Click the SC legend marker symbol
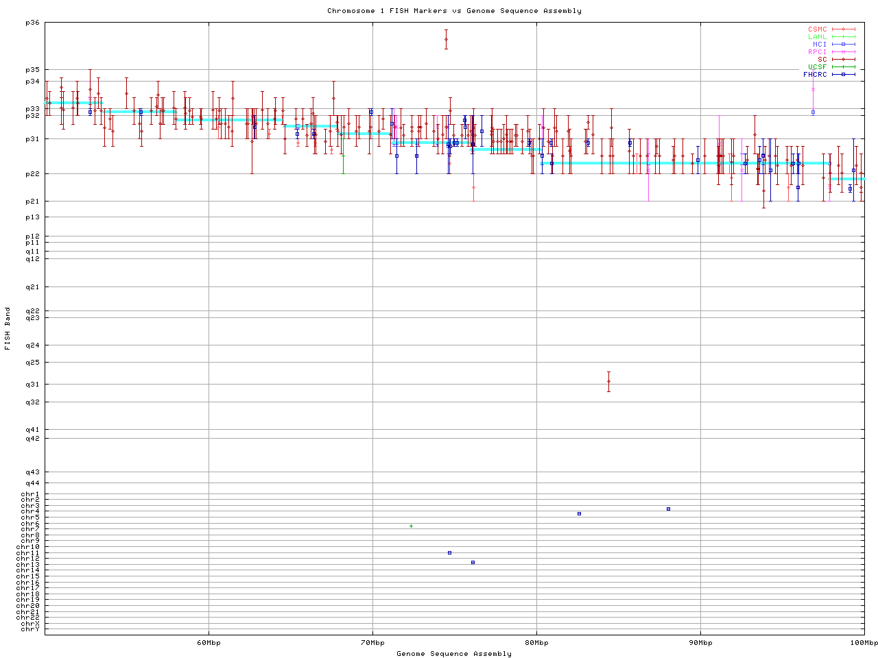 pyautogui.click(x=843, y=60)
